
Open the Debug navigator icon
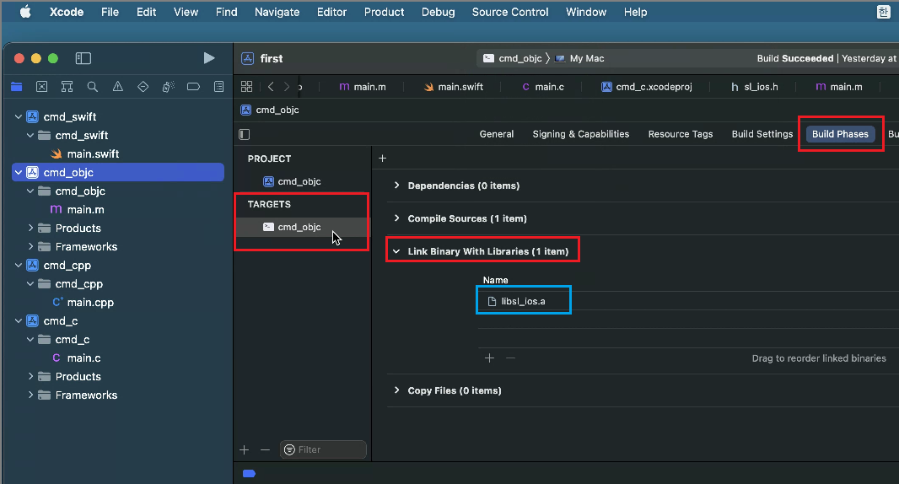pos(168,87)
